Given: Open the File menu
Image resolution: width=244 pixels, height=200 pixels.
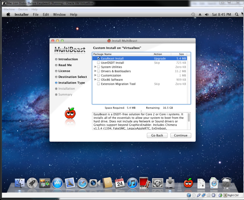Looking at the screenshot, I should pos(35,14).
